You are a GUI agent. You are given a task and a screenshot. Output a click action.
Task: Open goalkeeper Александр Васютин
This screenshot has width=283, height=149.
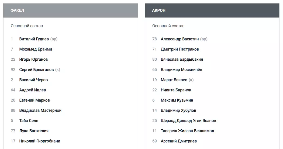[180, 39]
